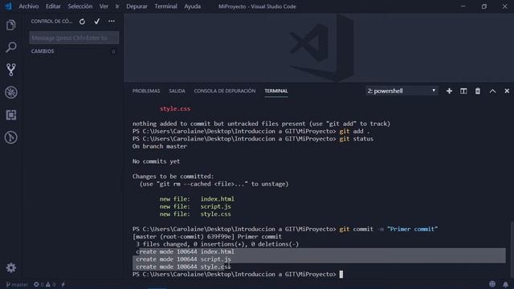Click the terminal cursor prompt line
The height and width of the screenshot is (289, 514).
pyautogui.click(x=238, y=275)
